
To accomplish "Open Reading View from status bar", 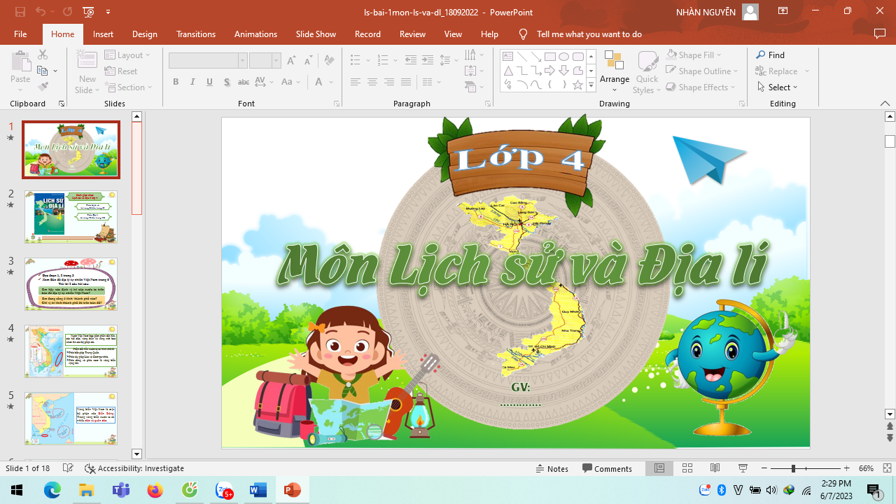I will point(715,468).
